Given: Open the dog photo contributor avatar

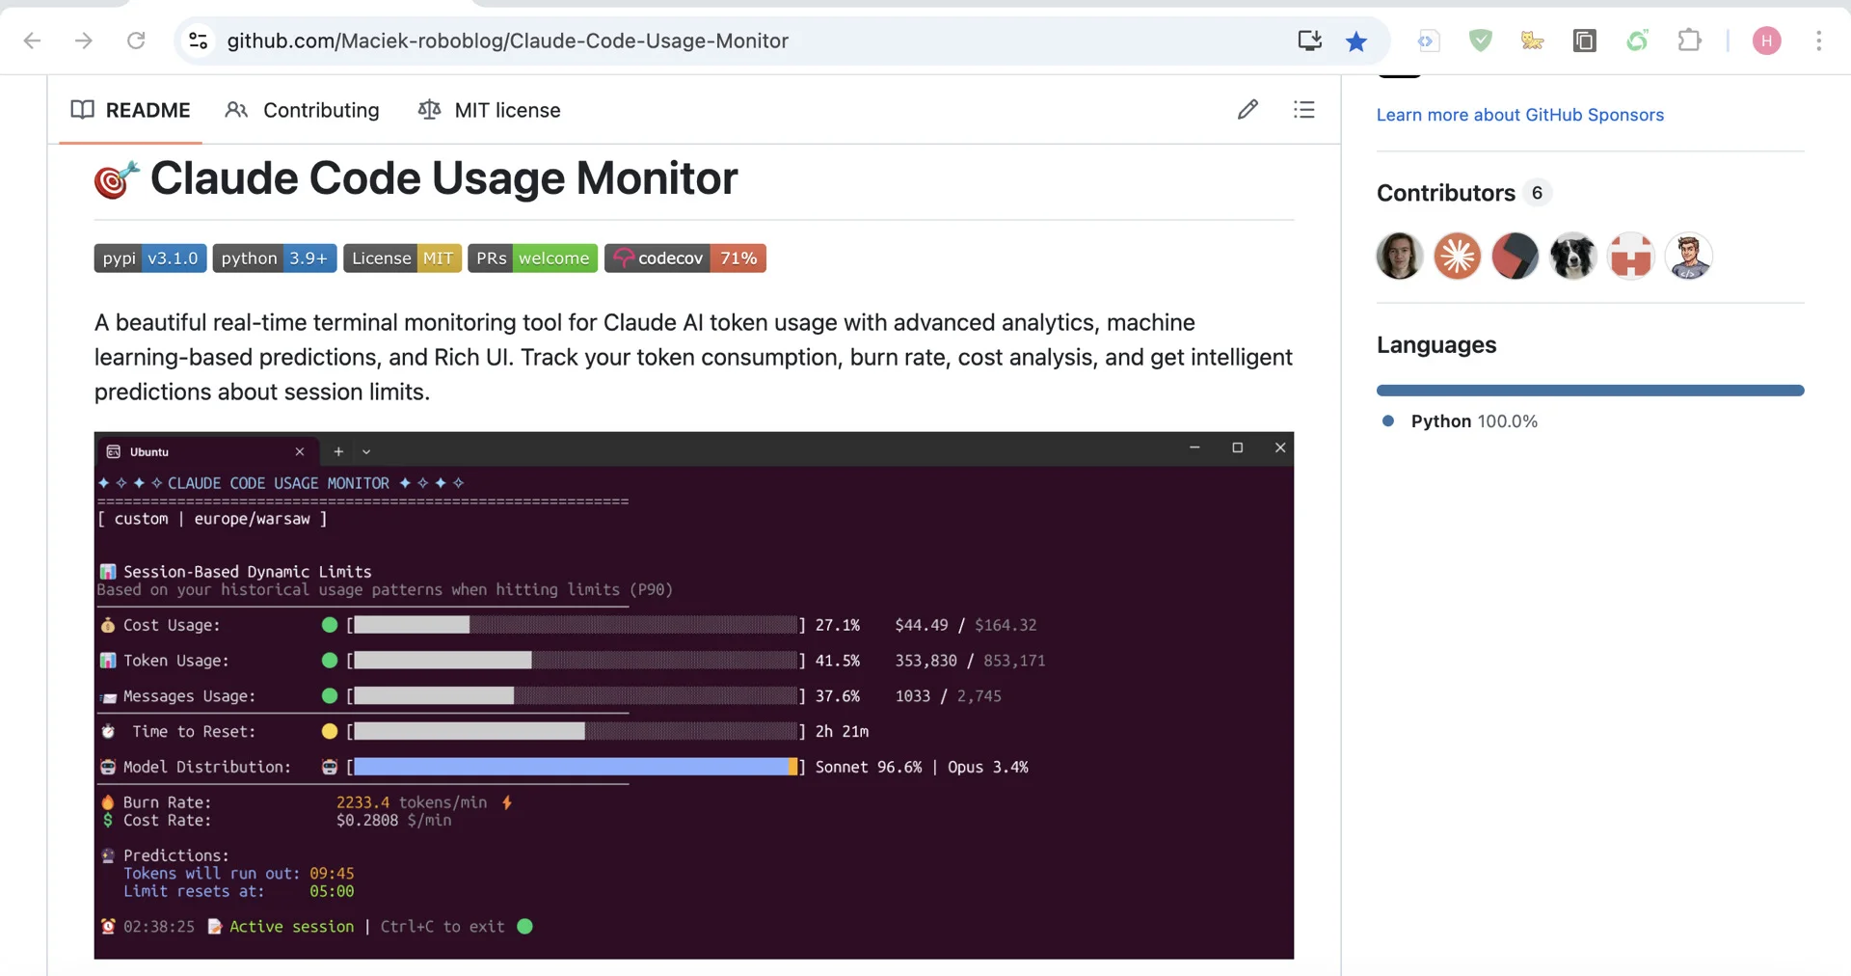Looking at the screenshot, I should (1572, 257).
